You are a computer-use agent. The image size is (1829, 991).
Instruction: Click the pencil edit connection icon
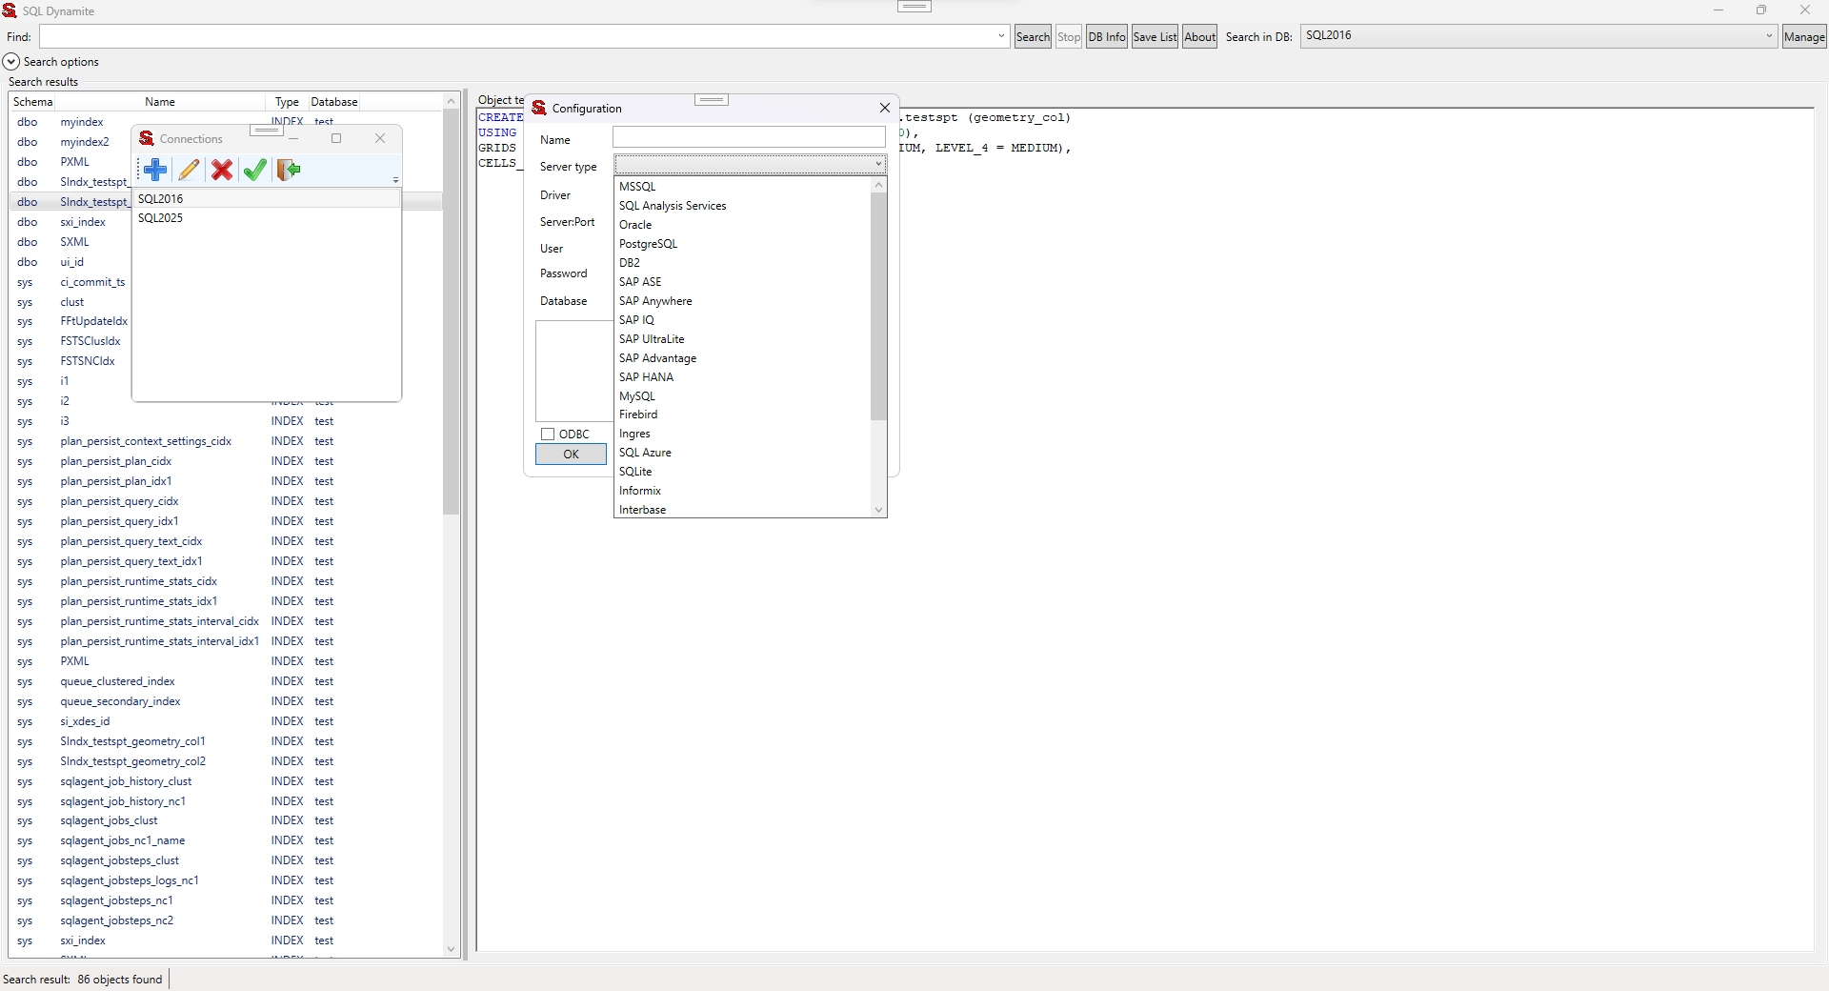point(189,170)
